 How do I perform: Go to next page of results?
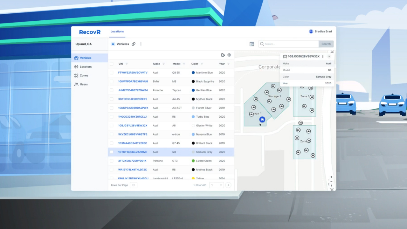(228, 185)
